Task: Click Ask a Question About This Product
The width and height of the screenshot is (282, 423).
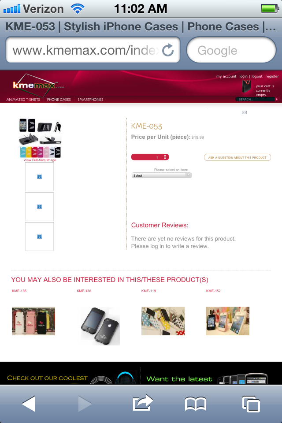Action: (237, 157)
